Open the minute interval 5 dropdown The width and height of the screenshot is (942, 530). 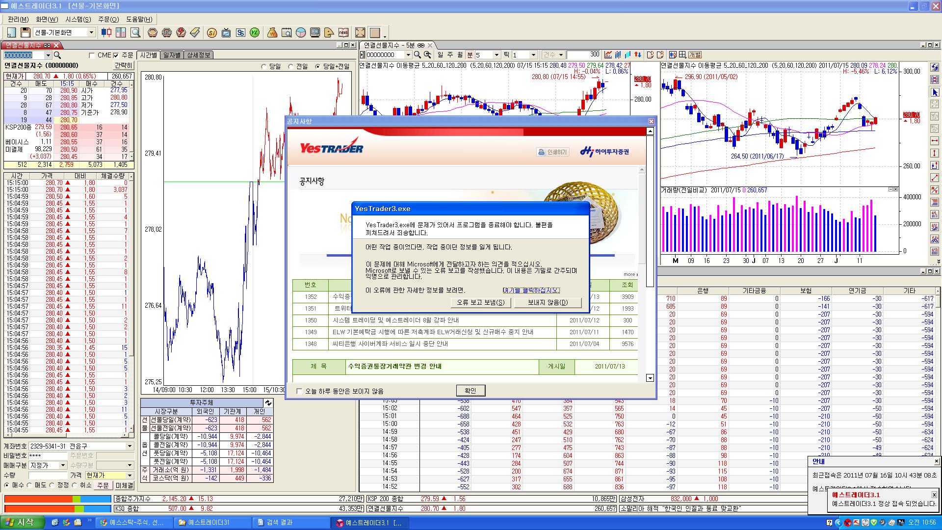coord(497,55)
